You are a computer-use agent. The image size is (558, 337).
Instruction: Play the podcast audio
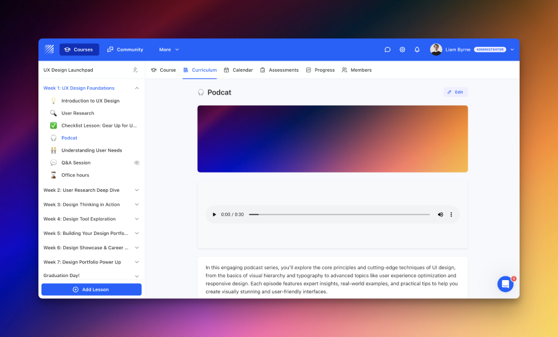click(214, 215)
